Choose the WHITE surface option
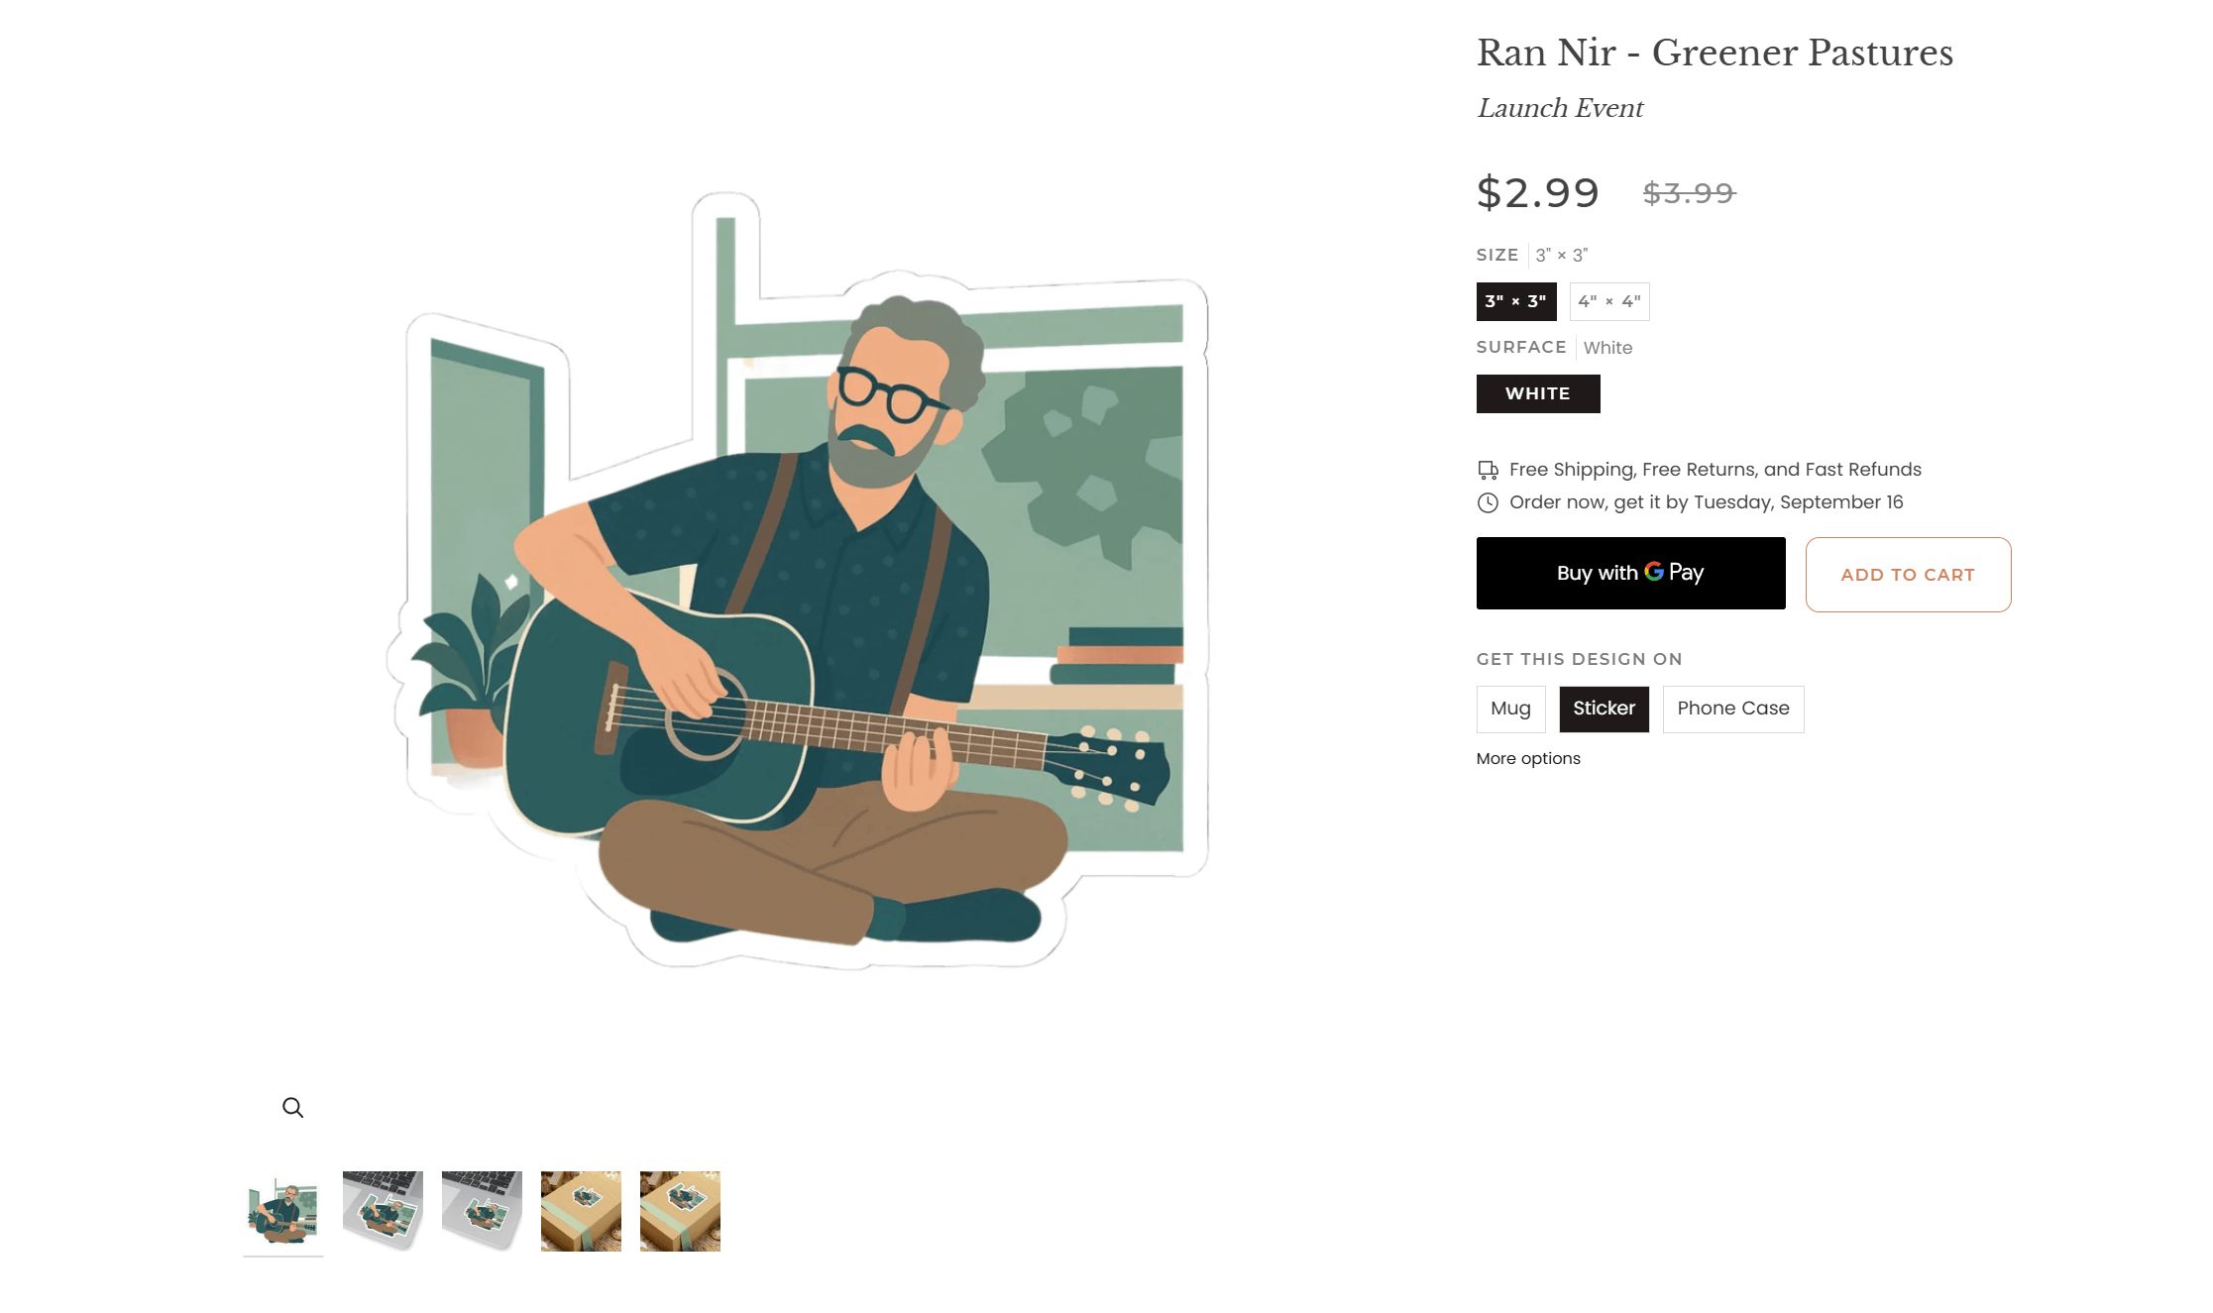Image resolution: width=2213 pixels, height=1313 pixels. (x=1538, y=393)
